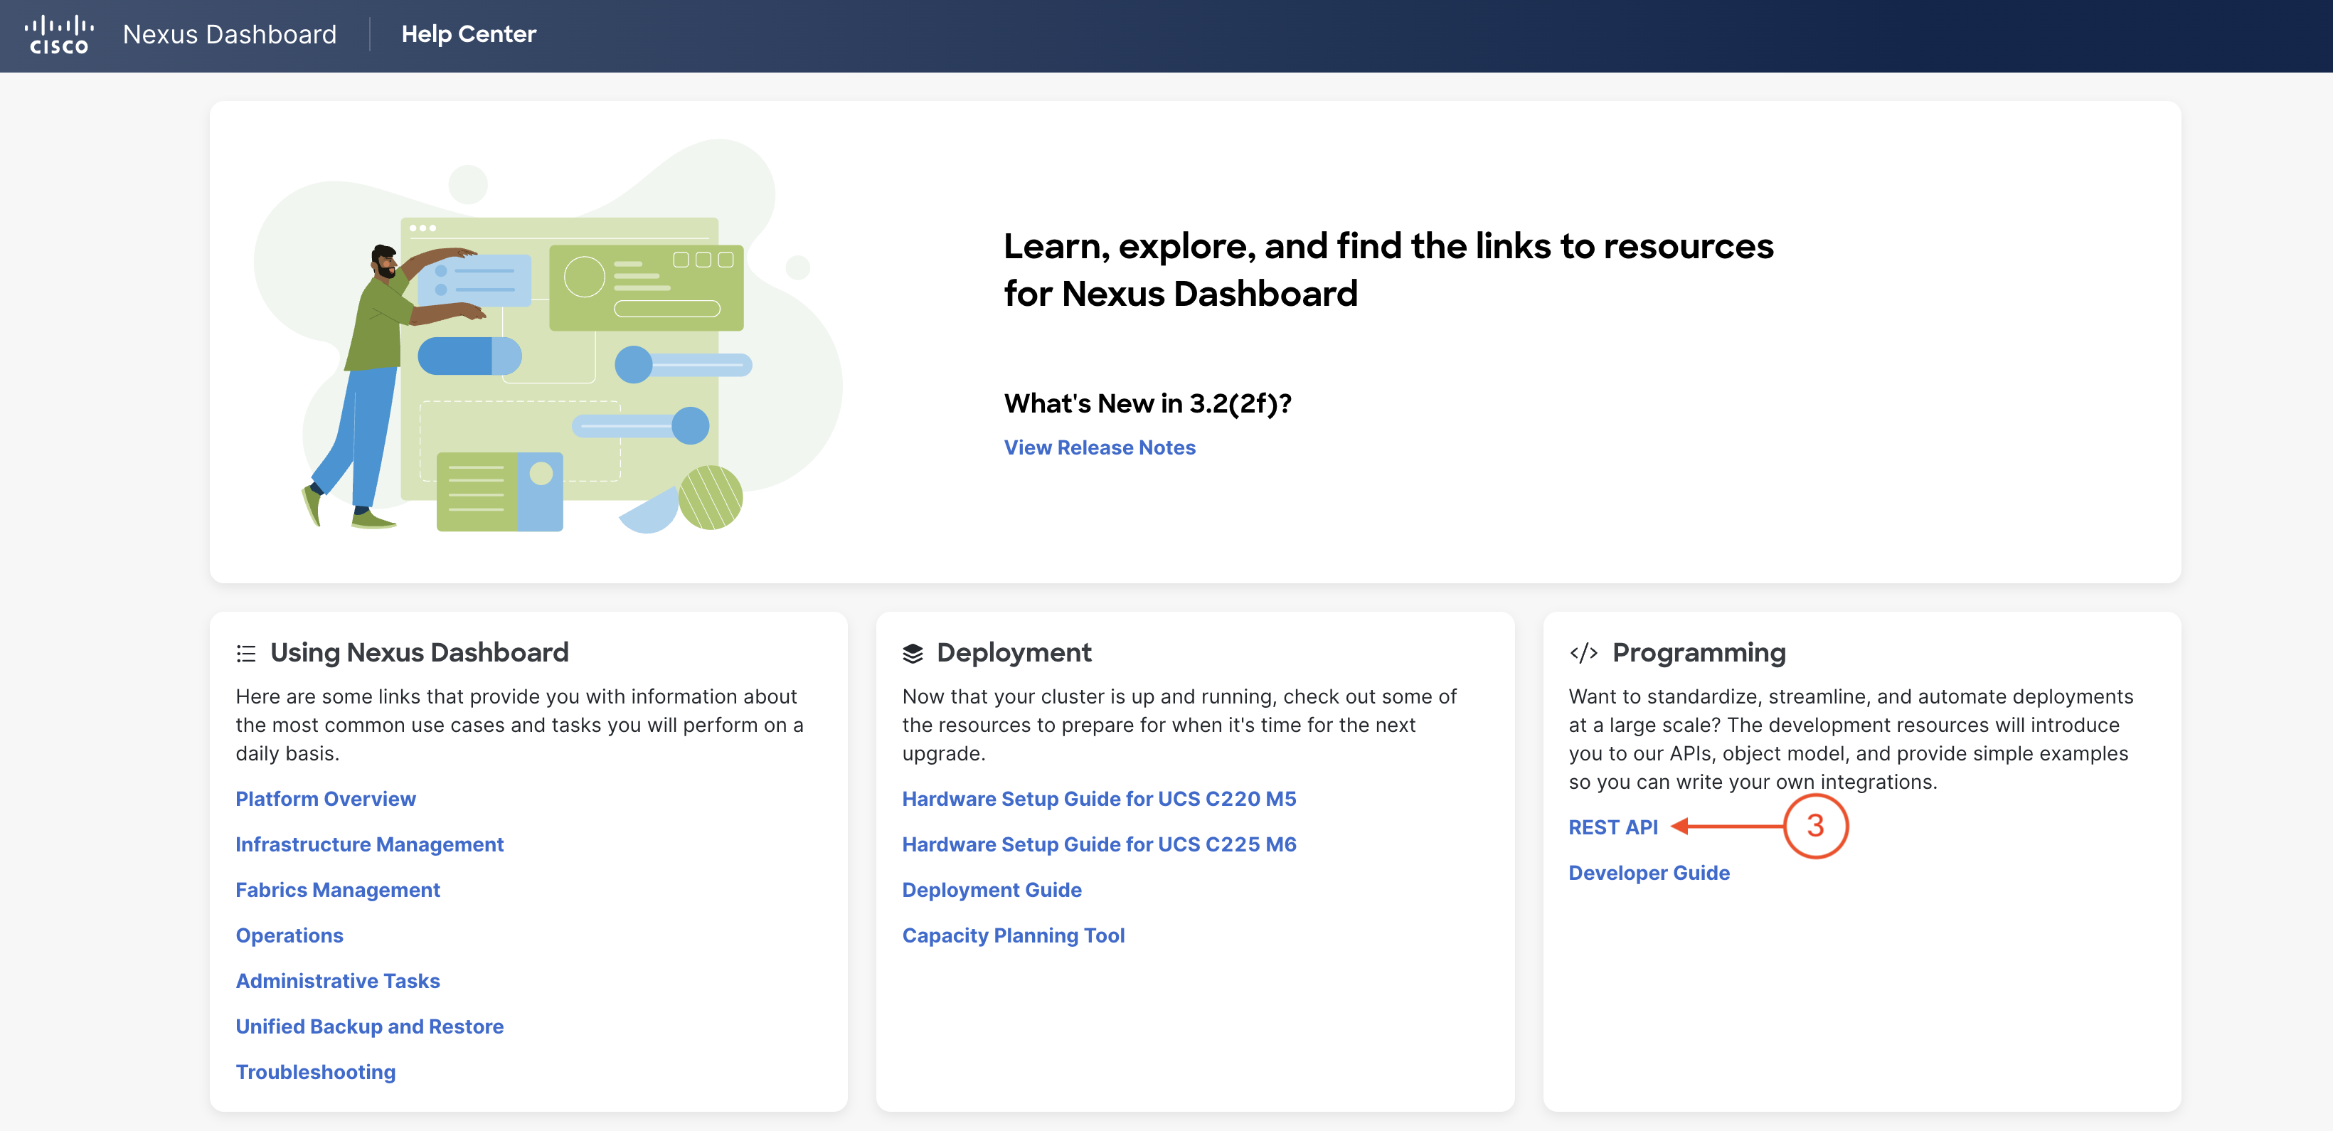Image resolution: width=2333 pixels, height=1131 pixels.
Task: Click the Deployment card heading
Action: click(x=1014, y=653)
